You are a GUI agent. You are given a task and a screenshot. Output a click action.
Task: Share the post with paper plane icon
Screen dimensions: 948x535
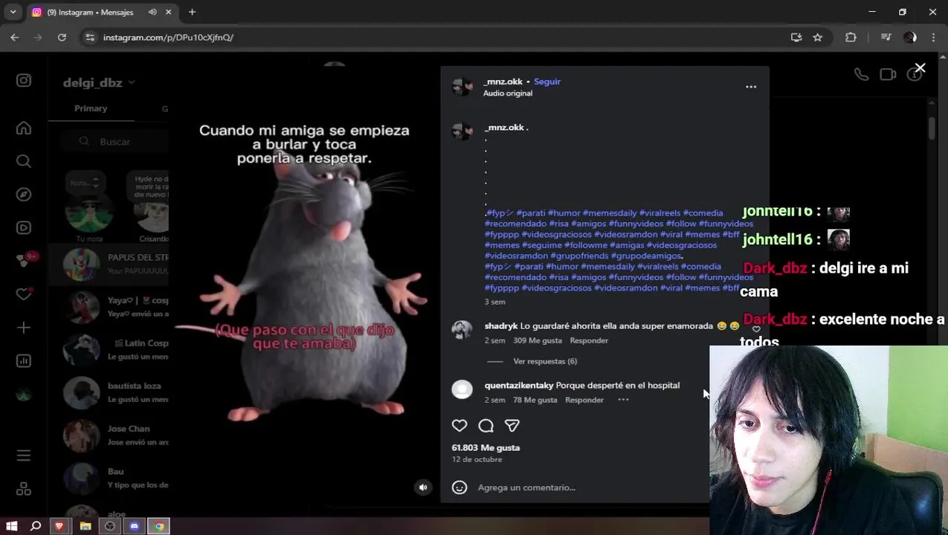click(512, 426)
